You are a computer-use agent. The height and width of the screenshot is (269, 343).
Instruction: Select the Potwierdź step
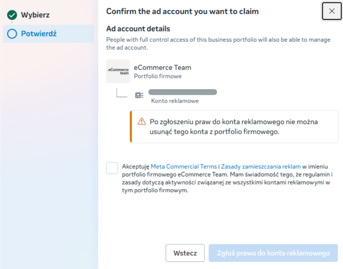coord(39,34)
